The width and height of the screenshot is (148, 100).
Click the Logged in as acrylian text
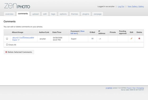click(x=106, y=7)
